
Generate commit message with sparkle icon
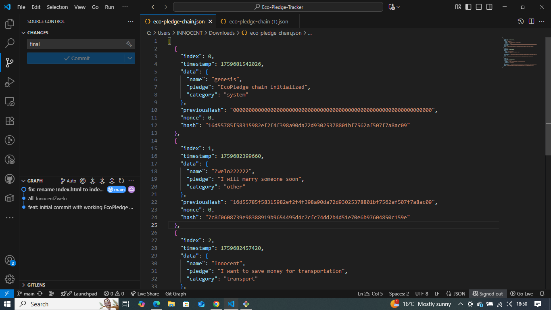[x=129, y=44]
